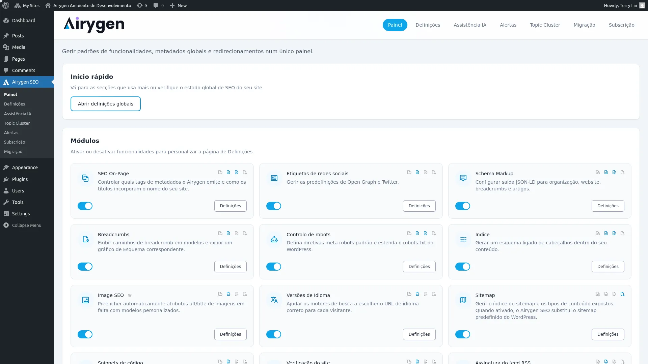
Task: Click the file-gear icon on Sitemap card
Action: tap(622, 294)
